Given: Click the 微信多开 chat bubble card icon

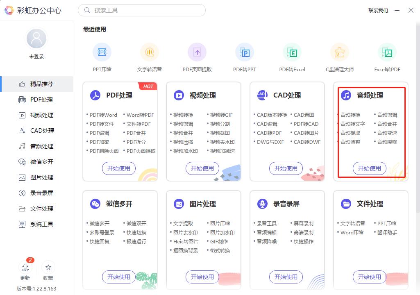Looking at the screenshot, I should pyautogui.click(x=95, y=204).
